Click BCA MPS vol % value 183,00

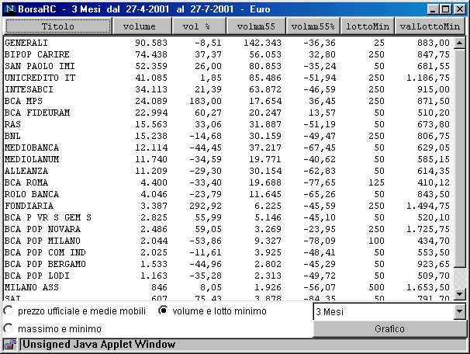tap(206, 101)
